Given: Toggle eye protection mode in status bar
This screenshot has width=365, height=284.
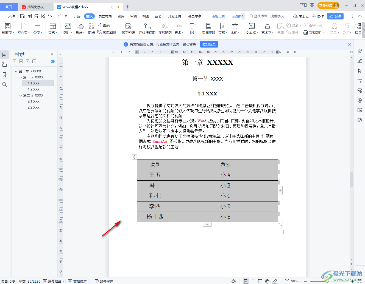Looking at the screenshot, I should (x=234, y=281).
